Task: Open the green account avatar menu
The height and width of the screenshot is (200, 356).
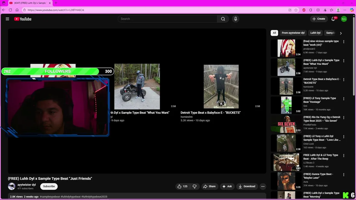Action: tap(344, 19)
